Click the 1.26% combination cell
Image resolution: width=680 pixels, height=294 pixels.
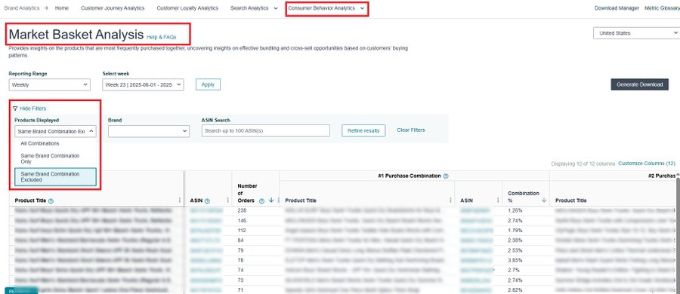515,210
